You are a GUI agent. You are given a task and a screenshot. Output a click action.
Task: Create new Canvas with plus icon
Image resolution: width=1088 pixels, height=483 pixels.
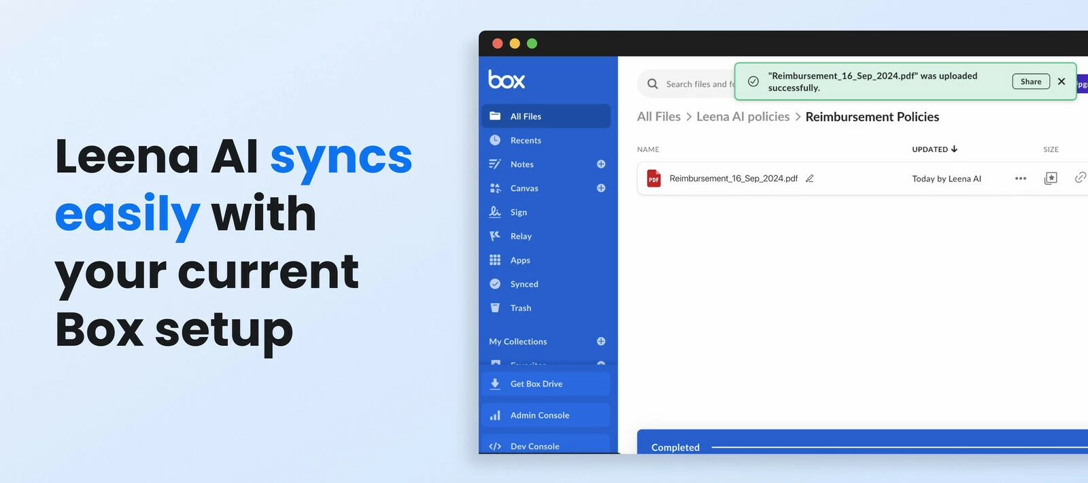pyautogui.click(x=601, y=188)
